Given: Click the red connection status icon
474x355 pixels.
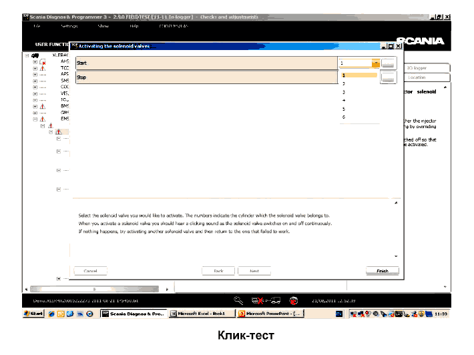Looking at the screenshot, I should click(293, 300).
